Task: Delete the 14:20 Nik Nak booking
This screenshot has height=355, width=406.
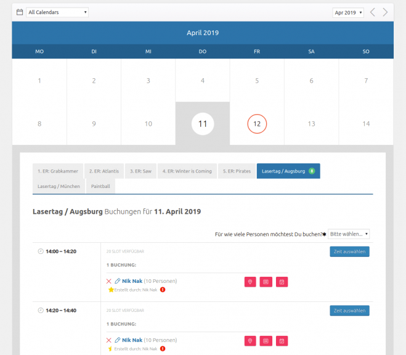Action: click(x=109, y=340)
